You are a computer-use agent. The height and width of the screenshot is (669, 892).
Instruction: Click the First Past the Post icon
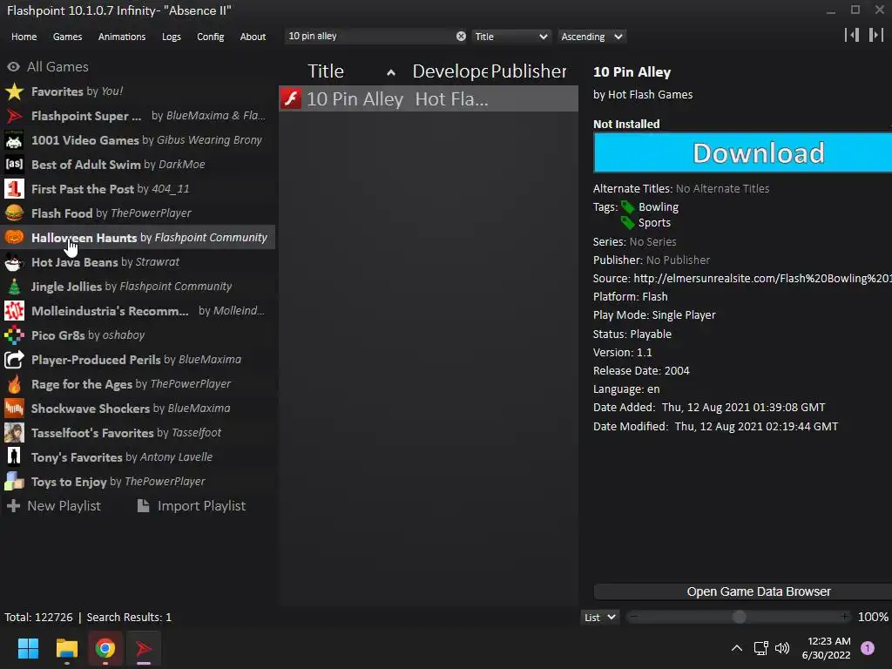click(14, 189)
